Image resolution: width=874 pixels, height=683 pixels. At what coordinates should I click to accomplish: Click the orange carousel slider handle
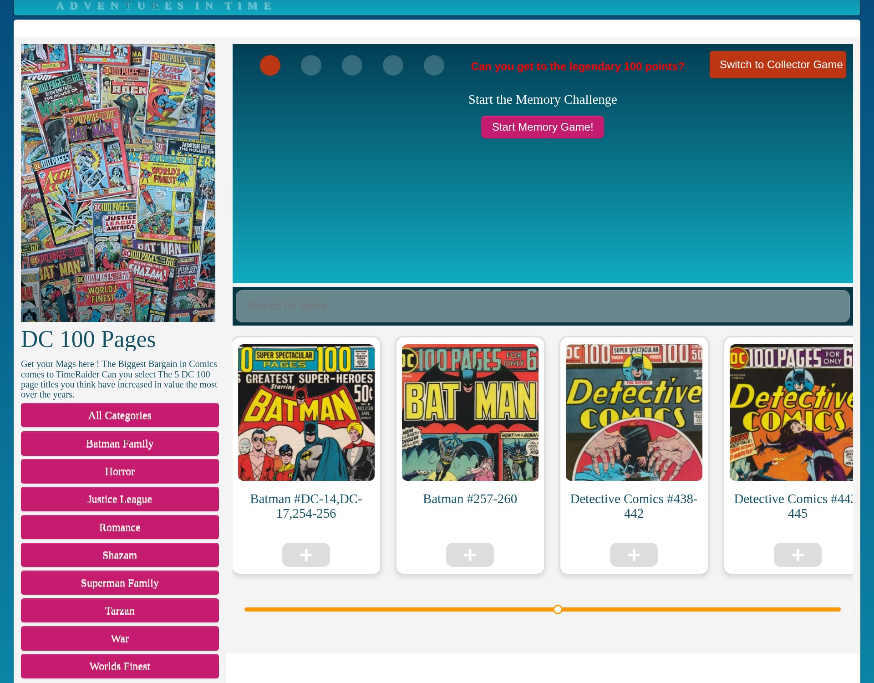click(x=558, y=609)
